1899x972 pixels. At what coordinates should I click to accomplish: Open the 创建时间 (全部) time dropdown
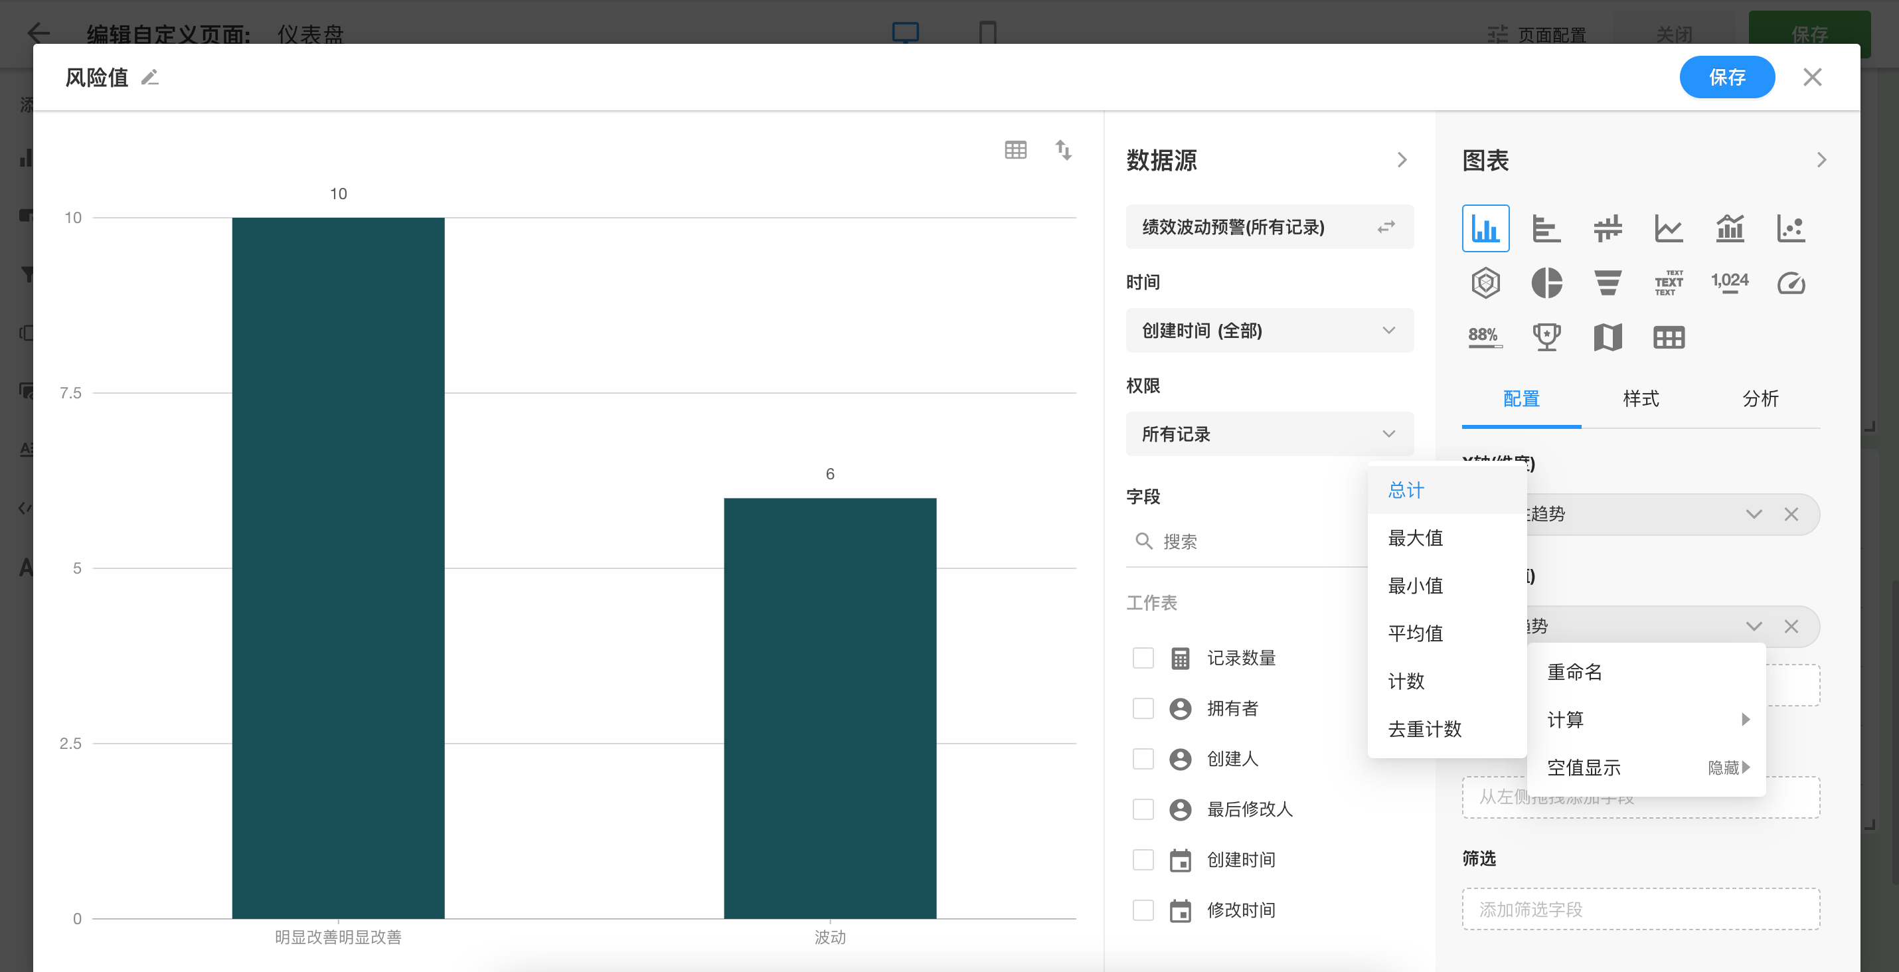(x=1270, y=331)
